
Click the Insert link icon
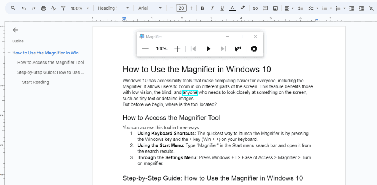click(x=255, y=8)
